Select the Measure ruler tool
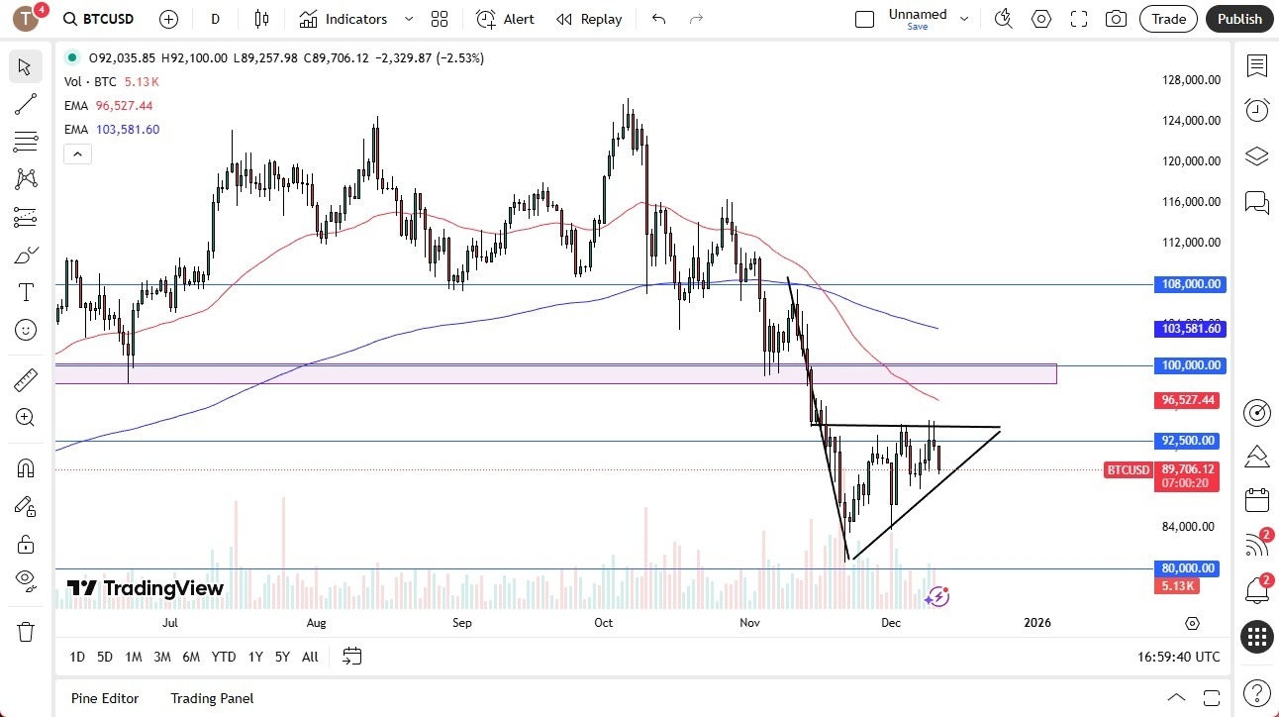Screen dimensions: 1279x717 pyautogui.click(x=26, y=379)
